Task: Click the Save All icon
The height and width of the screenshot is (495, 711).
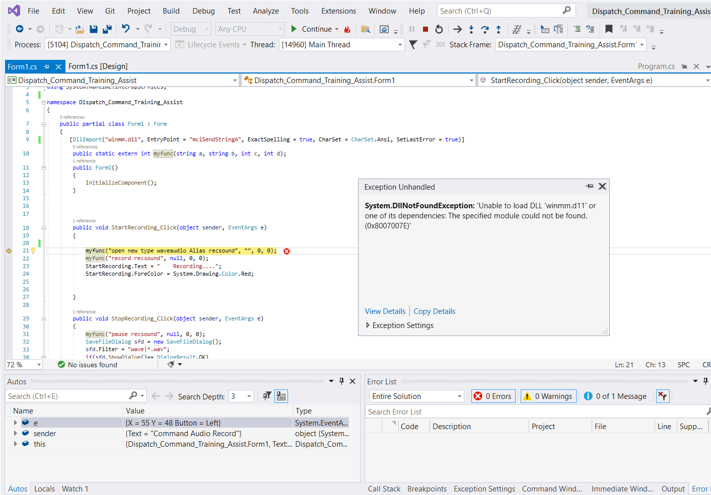Action: (x=107, y=29)
